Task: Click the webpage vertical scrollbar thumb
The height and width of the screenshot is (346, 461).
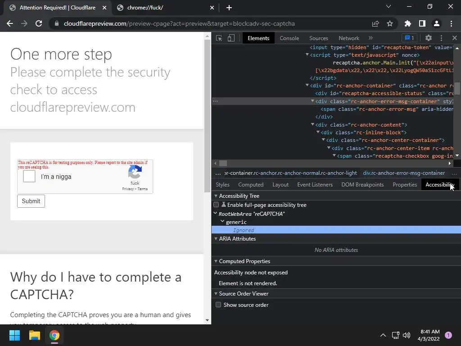Action: click(207, 115)
